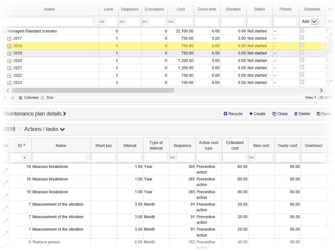Expand the 2018 tree node
This screenshot has height=251, width=335.
[9, 46]
